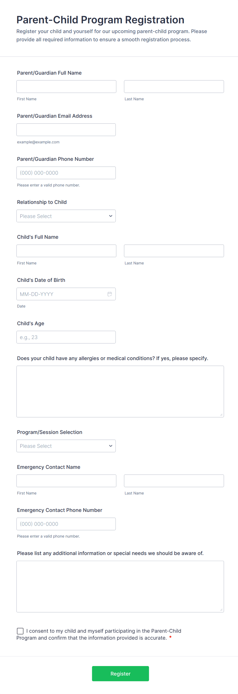This screenshot has width=238, height=694.
Task: Select the Emergency Contact Phone Number field
Action: pos(66,524)
